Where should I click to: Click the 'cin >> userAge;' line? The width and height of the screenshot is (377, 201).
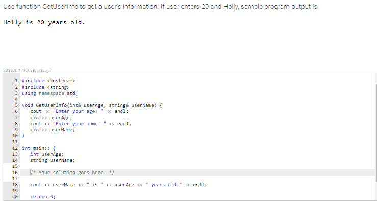coord(51,118)
